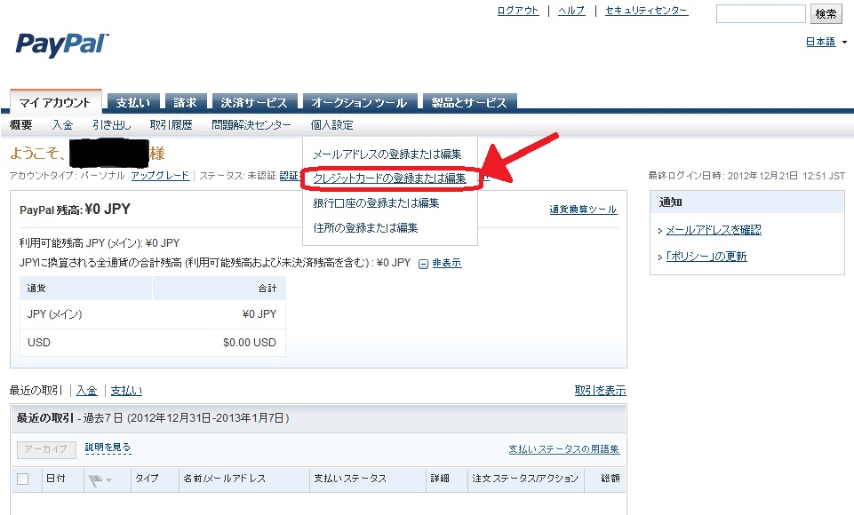The width and height of the screenshot is (854, 515).
Task: Open セキュリティセンター link
Action: 646,11
